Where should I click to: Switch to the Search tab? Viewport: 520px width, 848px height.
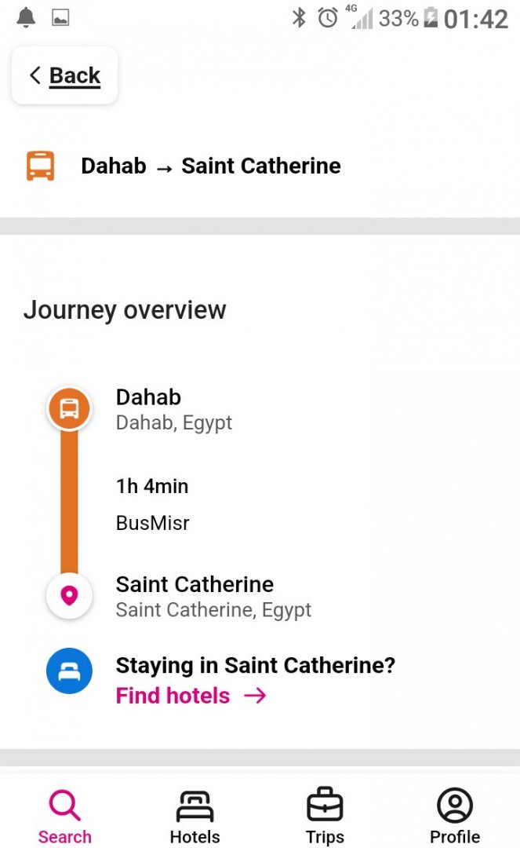pos(65,817)
